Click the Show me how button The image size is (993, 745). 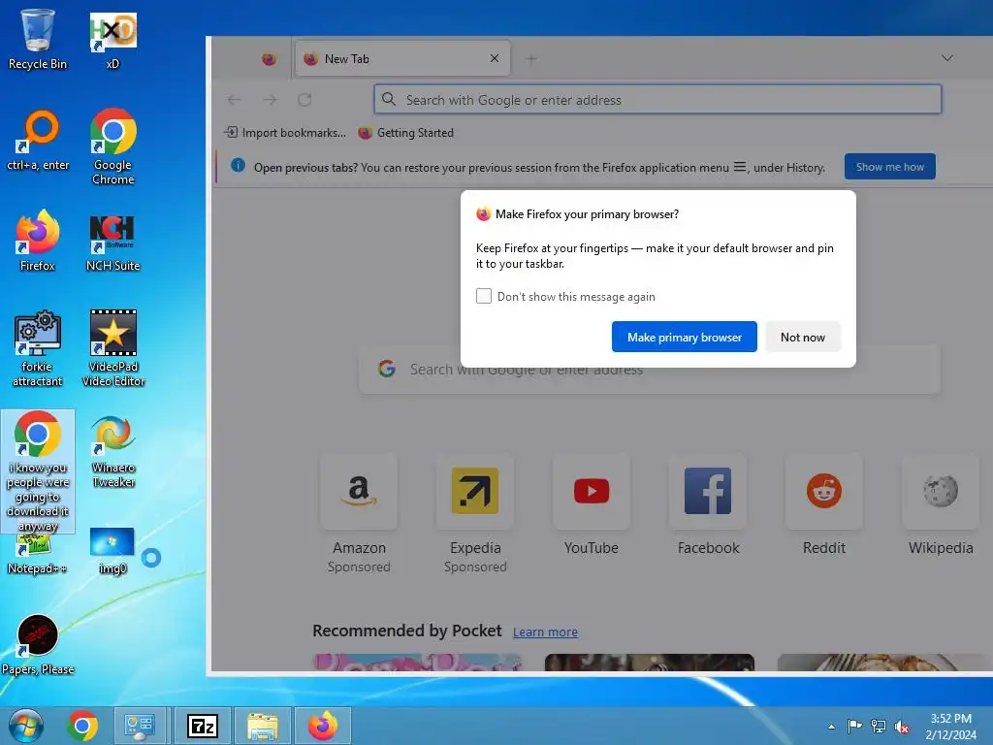(890, 167)
